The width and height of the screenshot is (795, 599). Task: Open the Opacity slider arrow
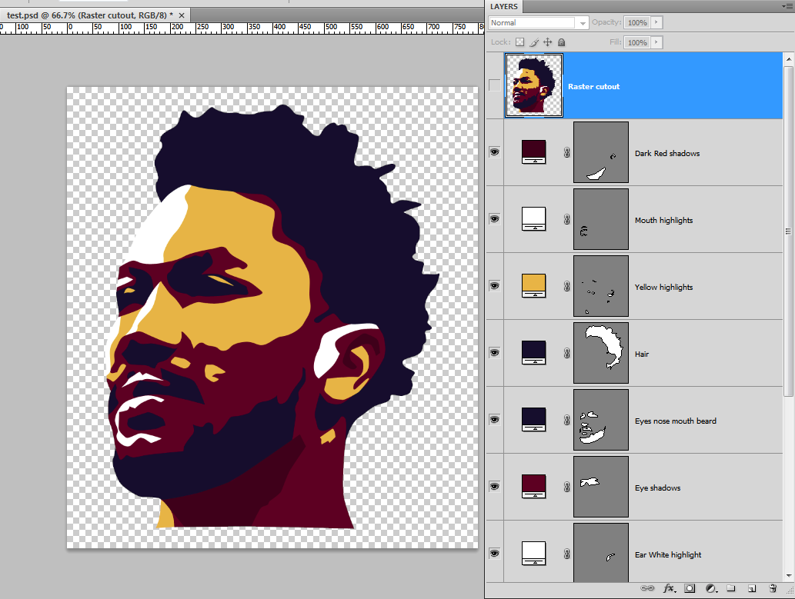[x=656, y=22]
